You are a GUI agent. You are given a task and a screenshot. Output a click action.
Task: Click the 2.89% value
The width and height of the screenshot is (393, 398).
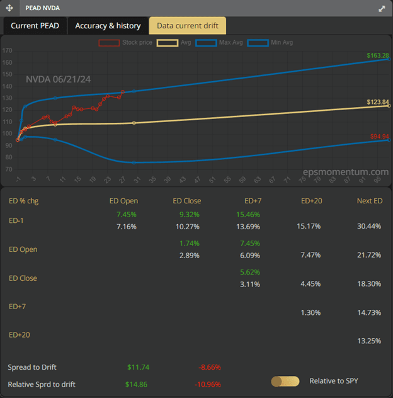[190, 255]
